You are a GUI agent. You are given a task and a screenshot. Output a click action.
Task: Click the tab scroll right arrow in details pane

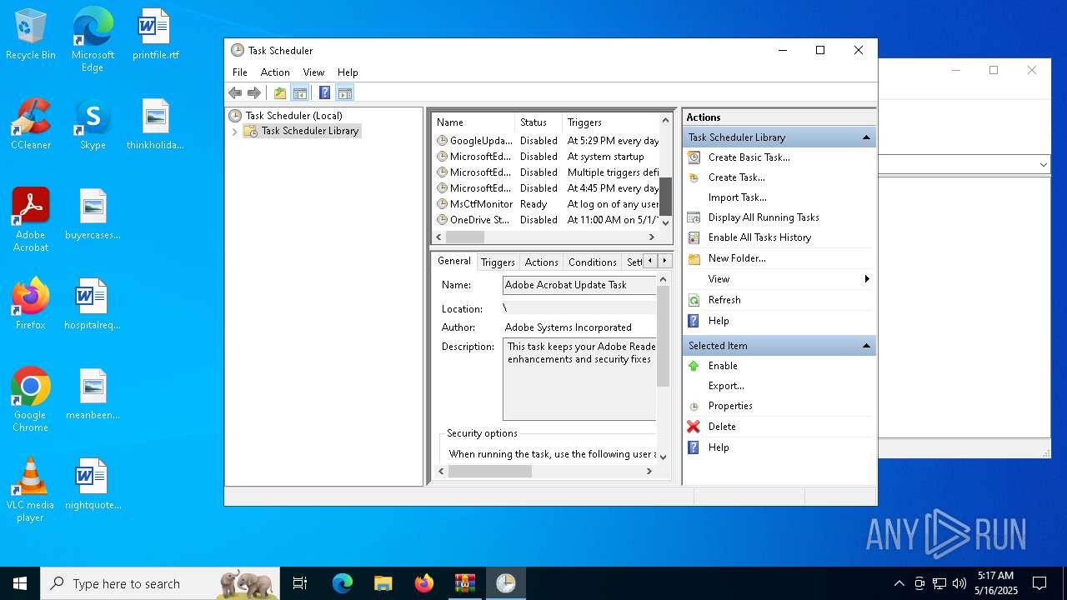[x=664, y=262]
